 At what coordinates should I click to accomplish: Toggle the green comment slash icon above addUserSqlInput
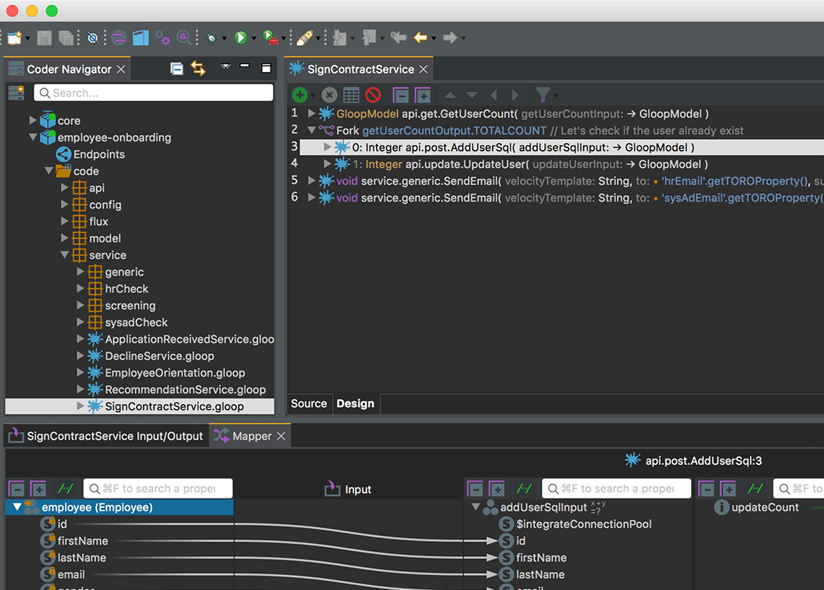point(524,488)
